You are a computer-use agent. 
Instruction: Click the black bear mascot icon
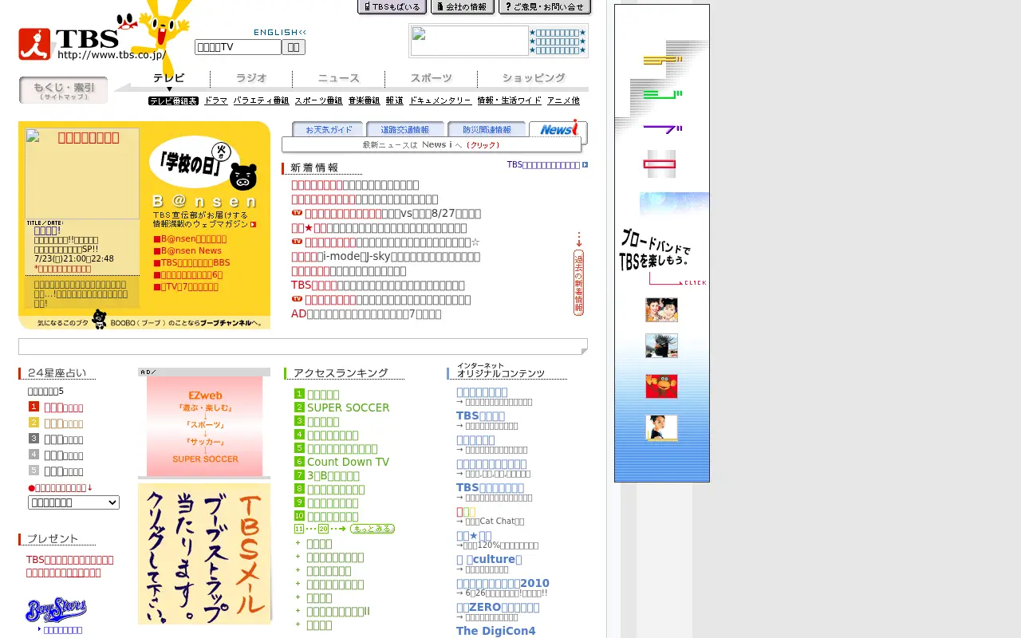(x=243, y=176)
